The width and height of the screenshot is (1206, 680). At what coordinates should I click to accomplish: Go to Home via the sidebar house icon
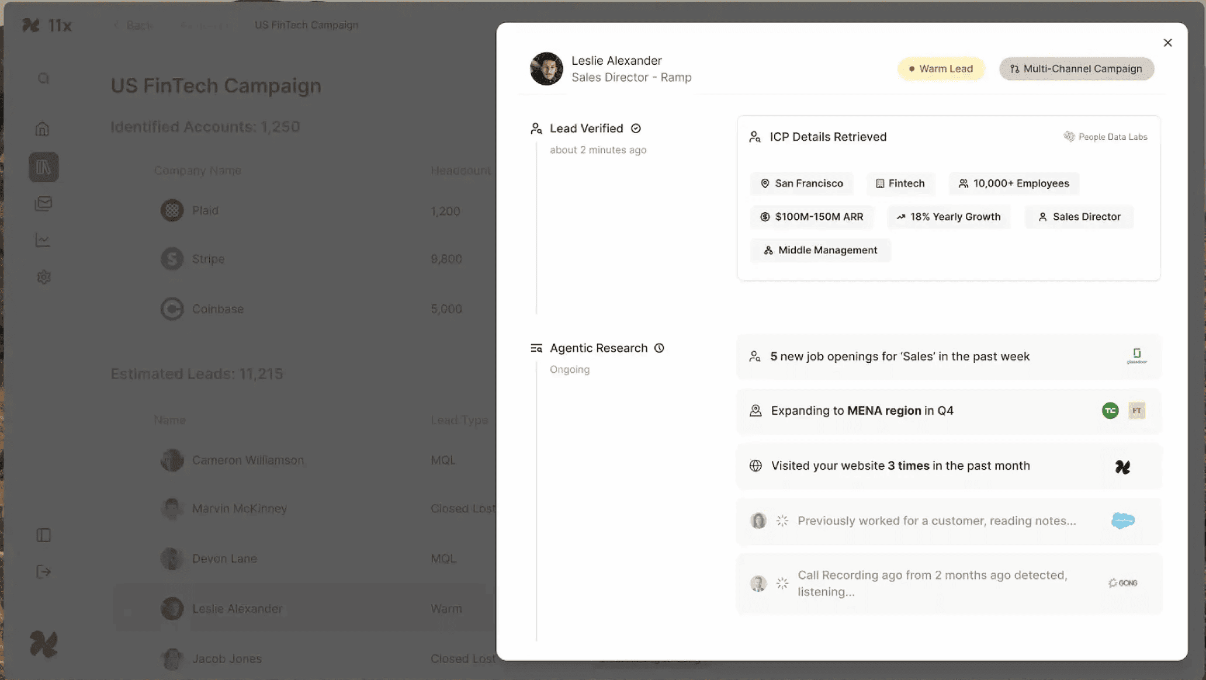coord(43,129)
